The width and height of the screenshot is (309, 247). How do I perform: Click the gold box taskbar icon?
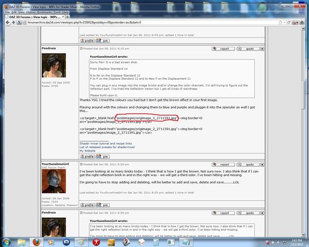(x=111, y=242)
